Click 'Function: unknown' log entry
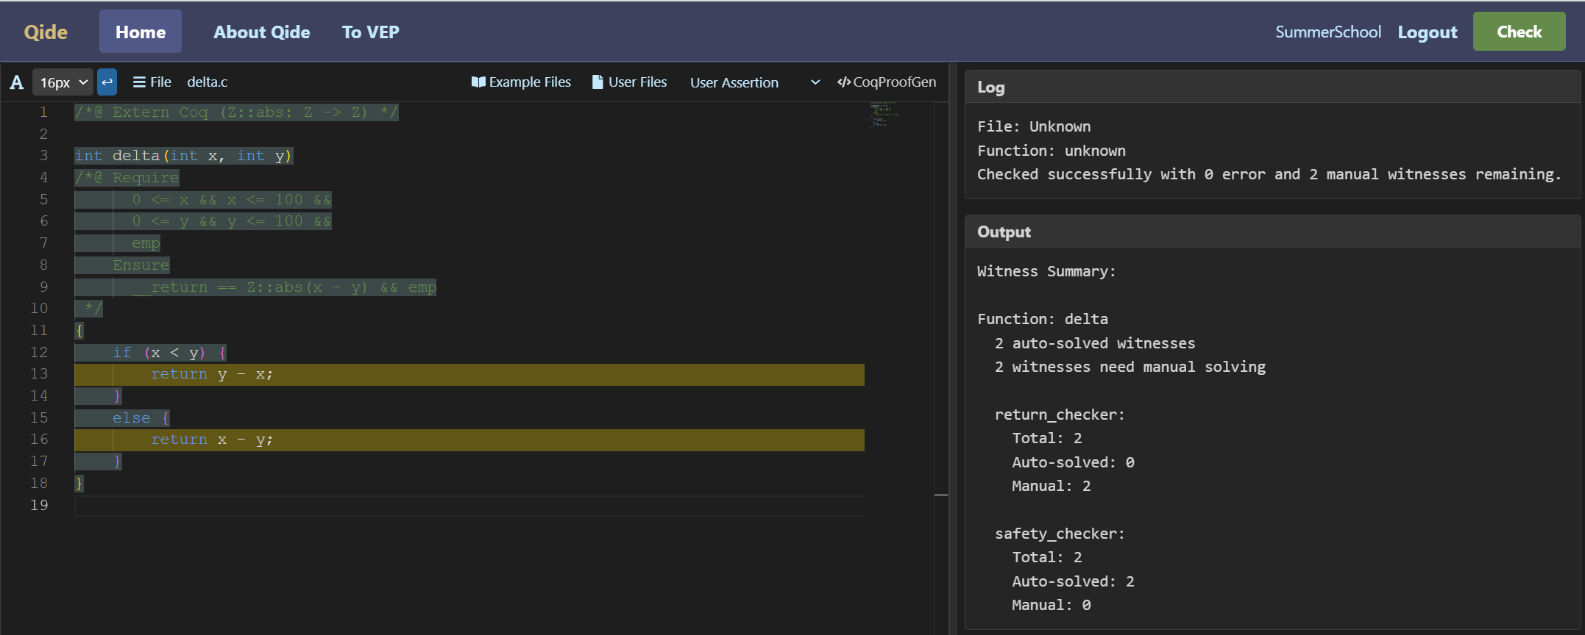 [x=1052, y=151]
